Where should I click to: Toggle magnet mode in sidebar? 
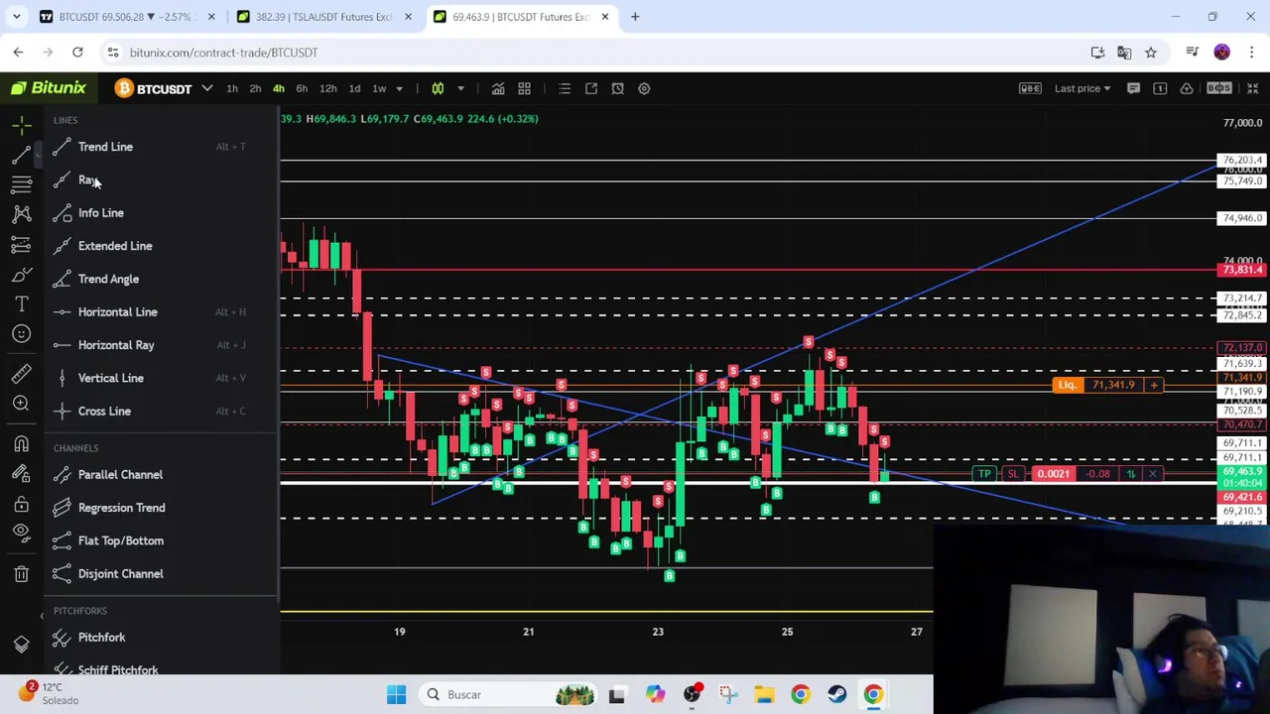pyautogui.click(x=22, y=444)
